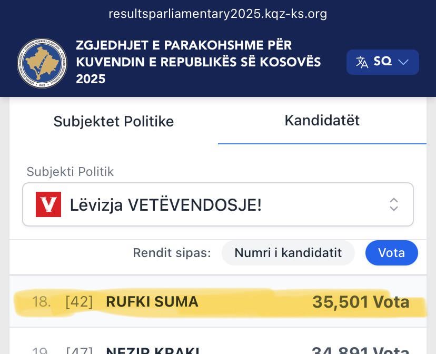Open the language dropdown chevron arrow
This screenshot has height=354, width=436.
pyautogui.click(x=403, y=62)
